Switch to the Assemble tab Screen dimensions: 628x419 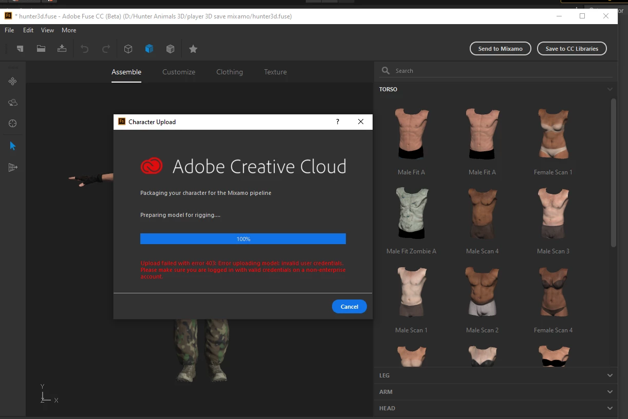click(x=126, y=72)
